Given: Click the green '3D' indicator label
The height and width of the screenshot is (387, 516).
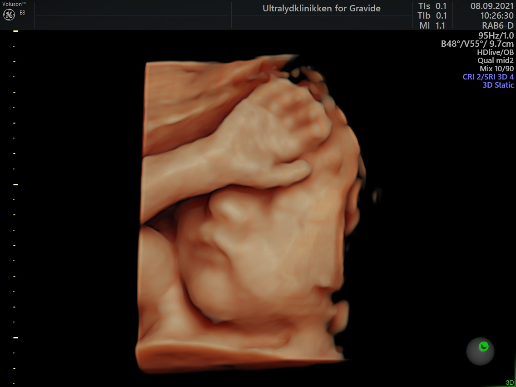Looking at the screenshot, I should [510, 382].
